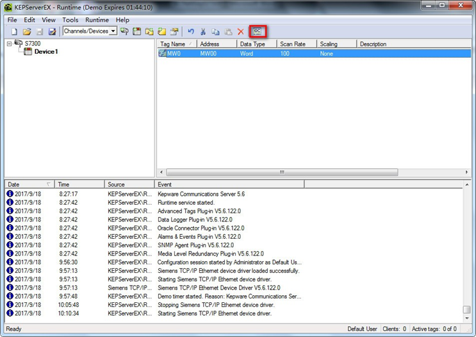Screen dimensions: 476x337
Task: Sort the event log by Time header
Action: click(79, 184)
